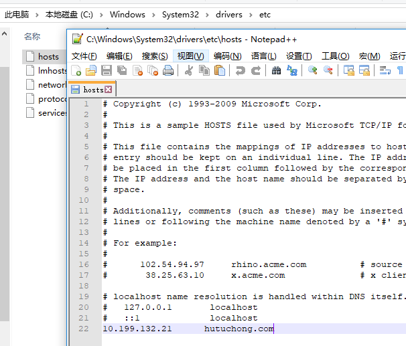Zoom out using the magnifier icon
This screenshot has height=346, width=406.
click(x=328, y=70)
